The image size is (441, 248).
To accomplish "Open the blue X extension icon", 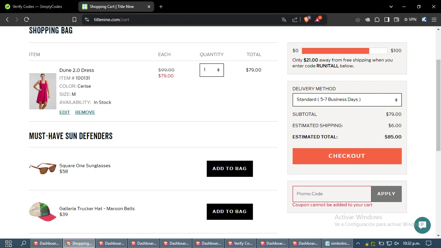I will click(x=424, y=19).
